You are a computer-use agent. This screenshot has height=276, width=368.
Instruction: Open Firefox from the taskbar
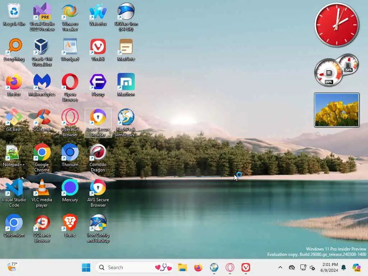click(x=198, y=267)
